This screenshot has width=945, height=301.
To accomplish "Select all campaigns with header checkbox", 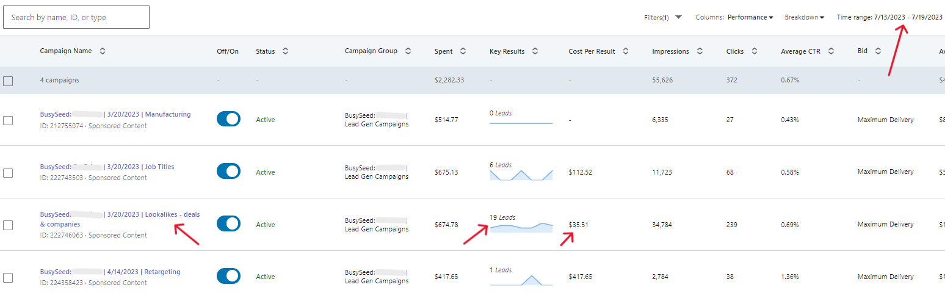I will tap(8, 81).
